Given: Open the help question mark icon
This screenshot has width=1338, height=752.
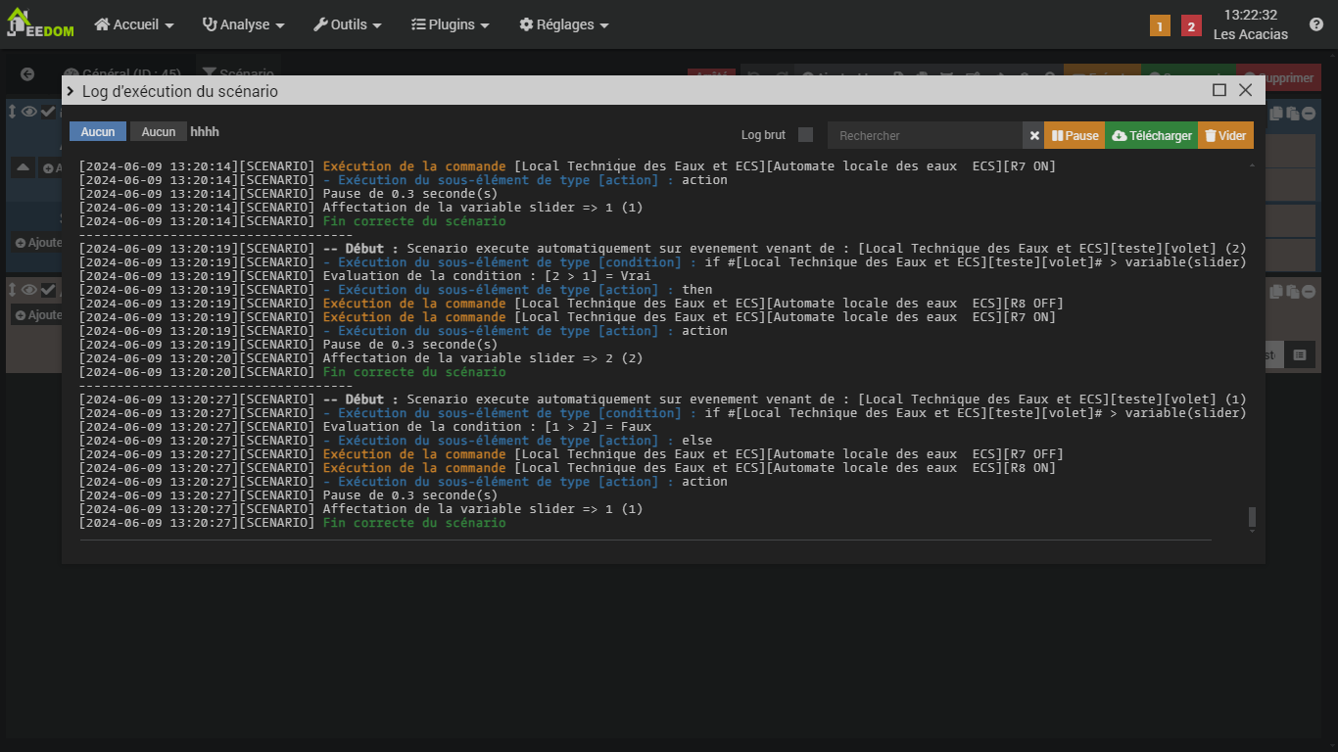Looking at the screenshot, I should coord(1315,24).
